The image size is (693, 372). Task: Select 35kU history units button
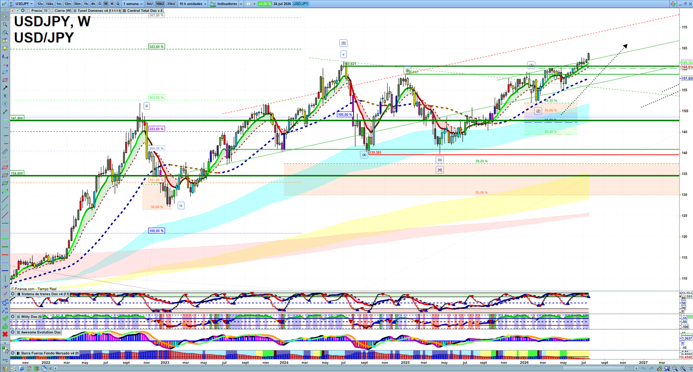tap(171, 4)
